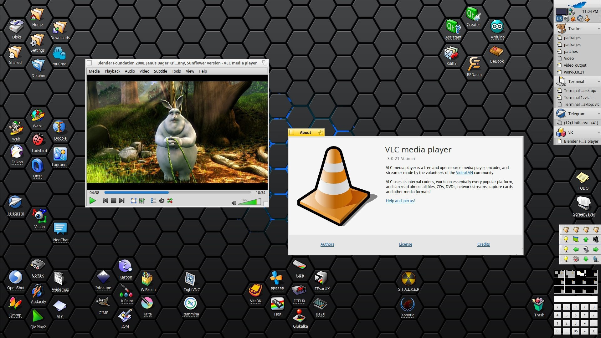Open the Subtitle menu

point(160,71)
